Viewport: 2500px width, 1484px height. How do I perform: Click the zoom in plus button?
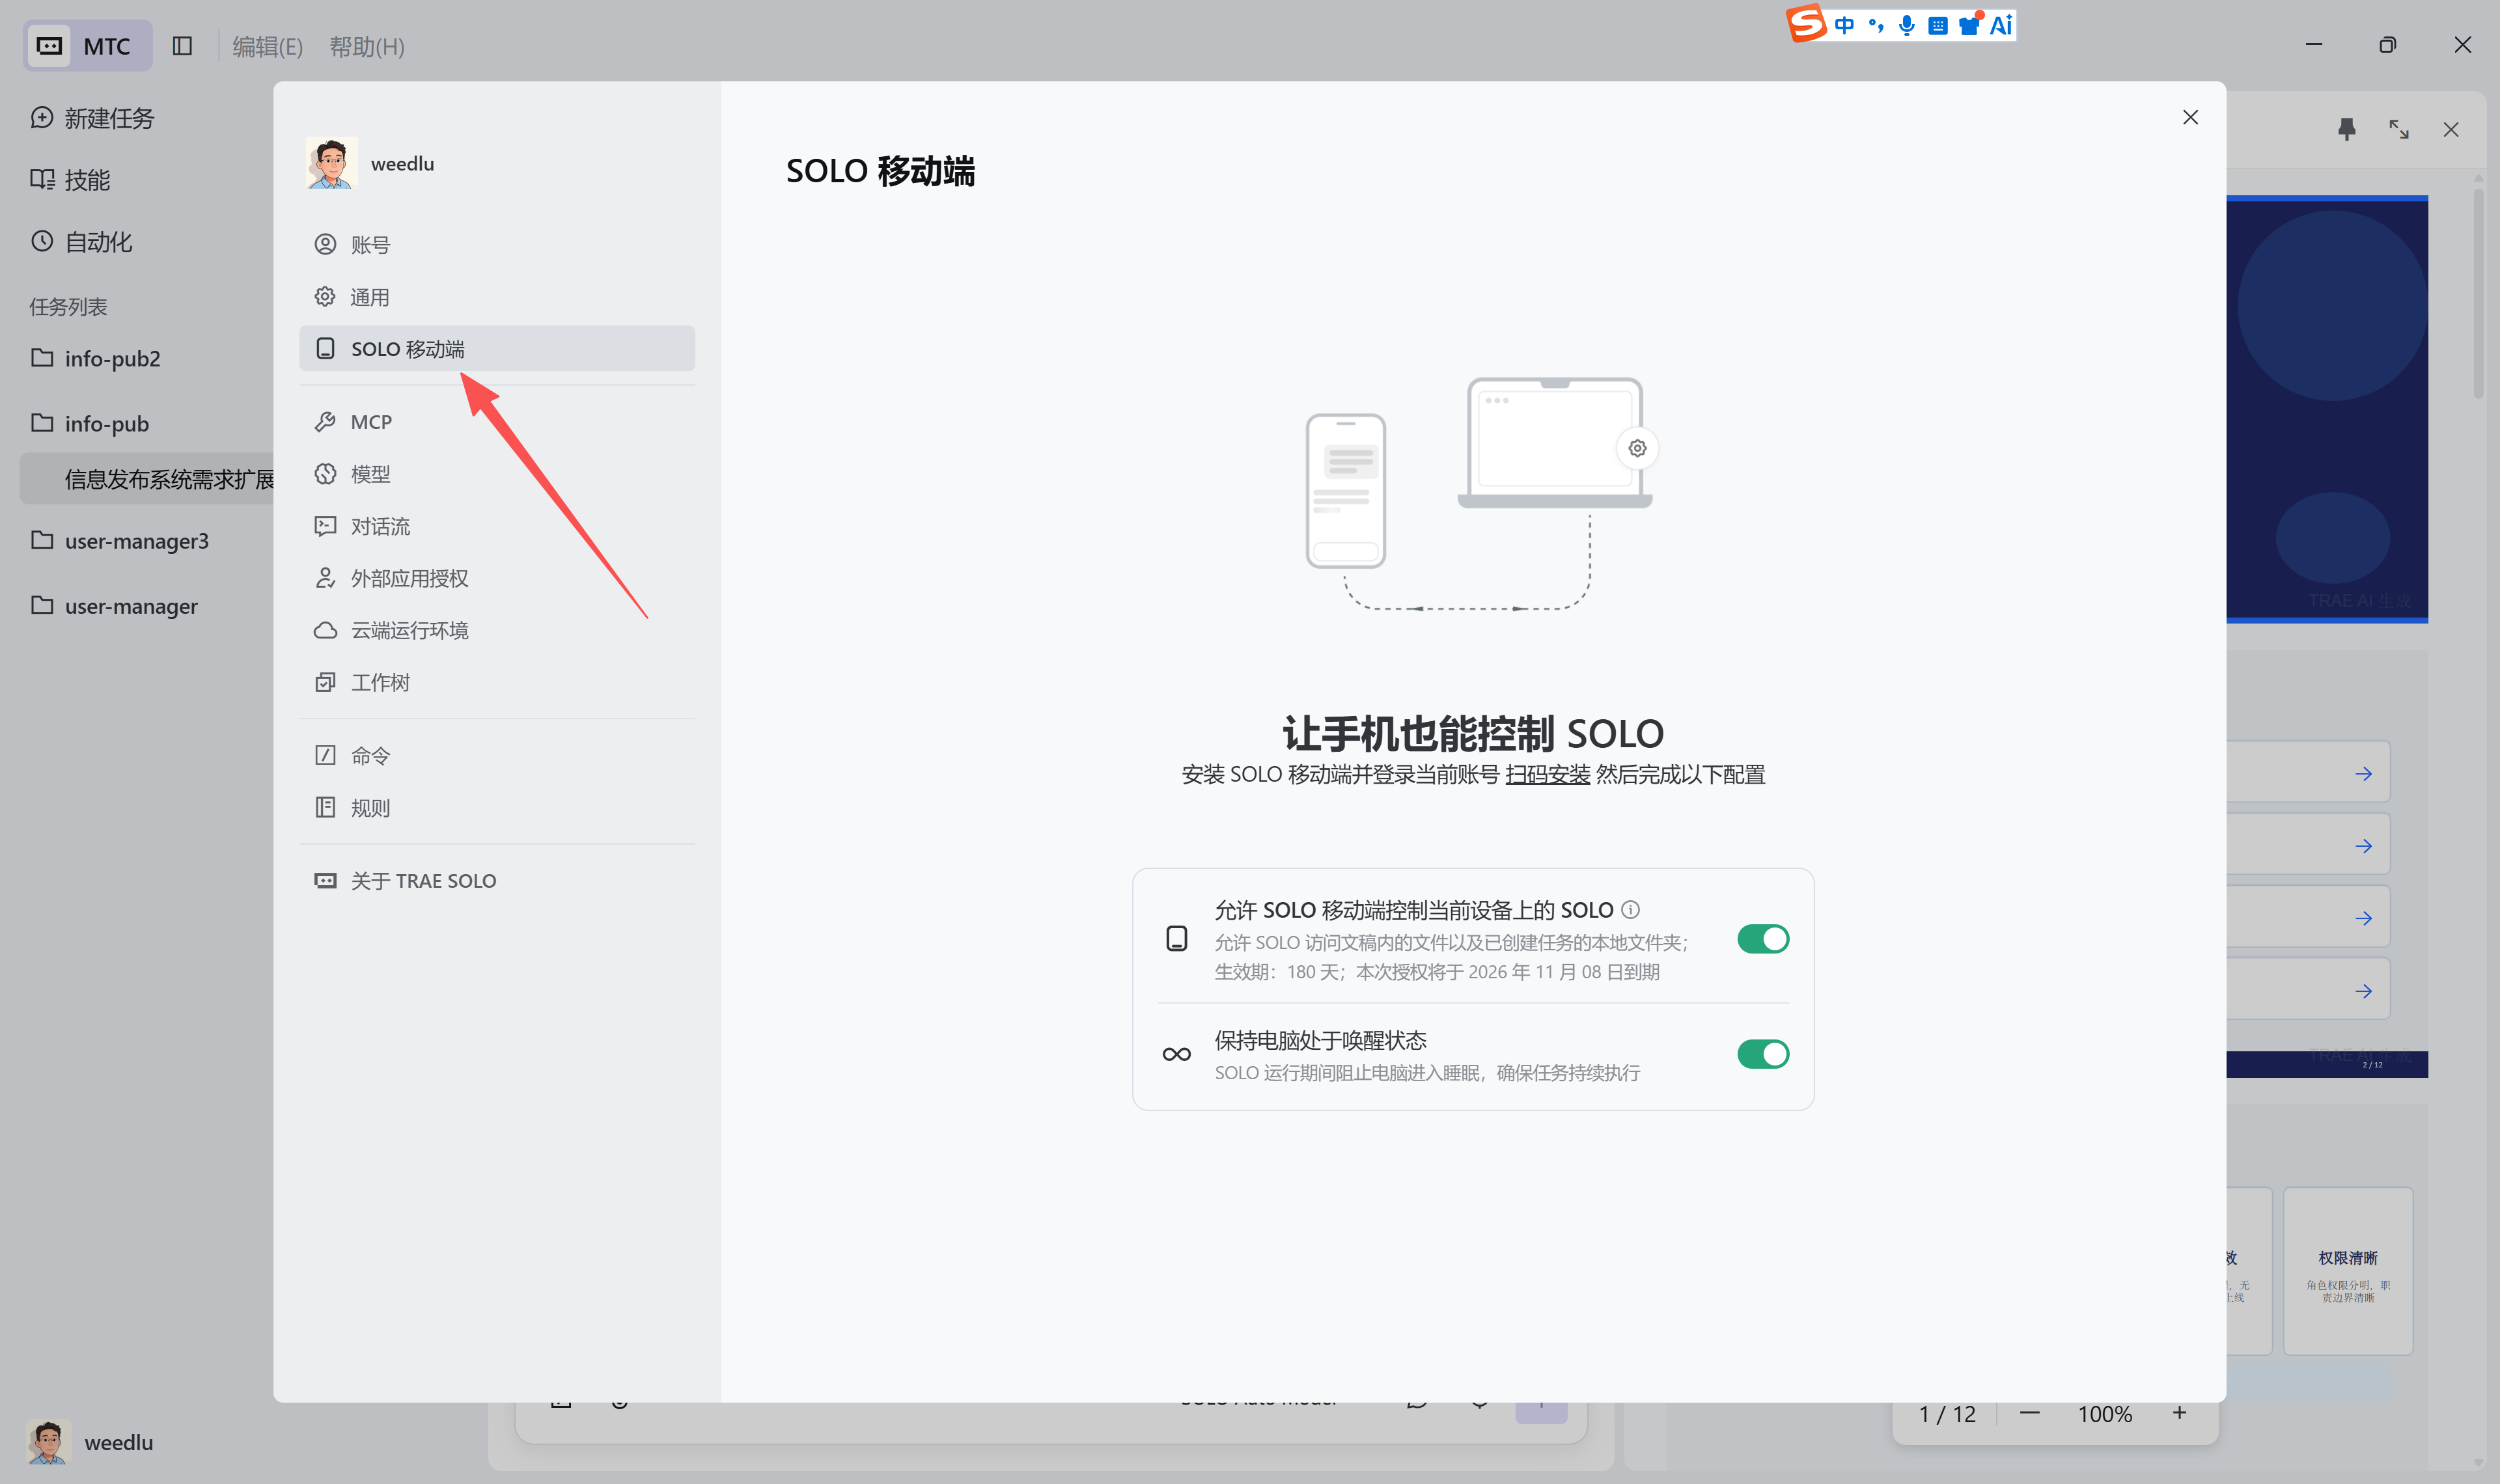tap(2179, 1413)
